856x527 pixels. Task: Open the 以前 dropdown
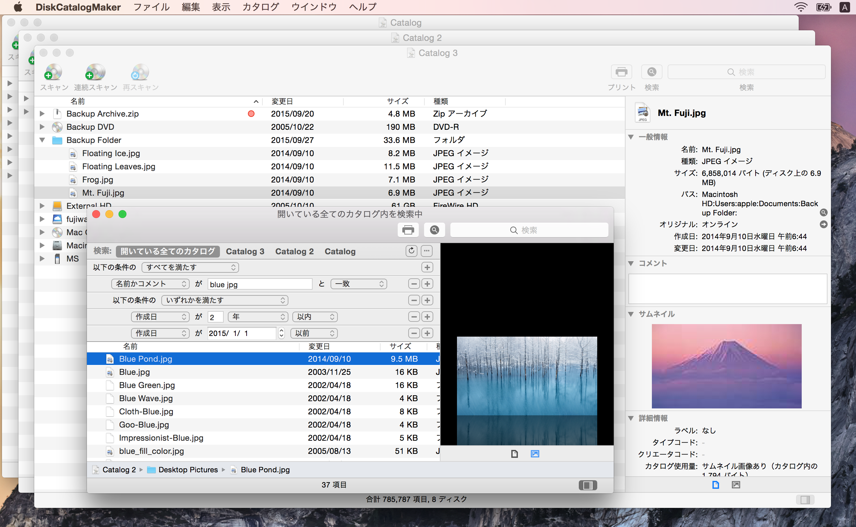(314, 333)
